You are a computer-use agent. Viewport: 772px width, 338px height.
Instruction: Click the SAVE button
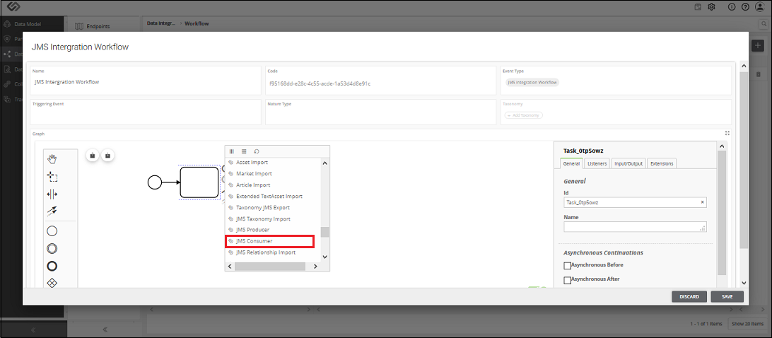point(727,296)
